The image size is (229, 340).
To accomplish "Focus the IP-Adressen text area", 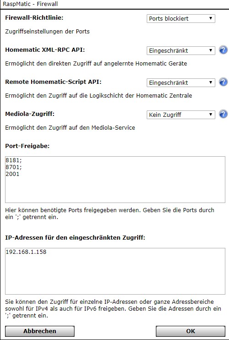I will coord(115,271).
